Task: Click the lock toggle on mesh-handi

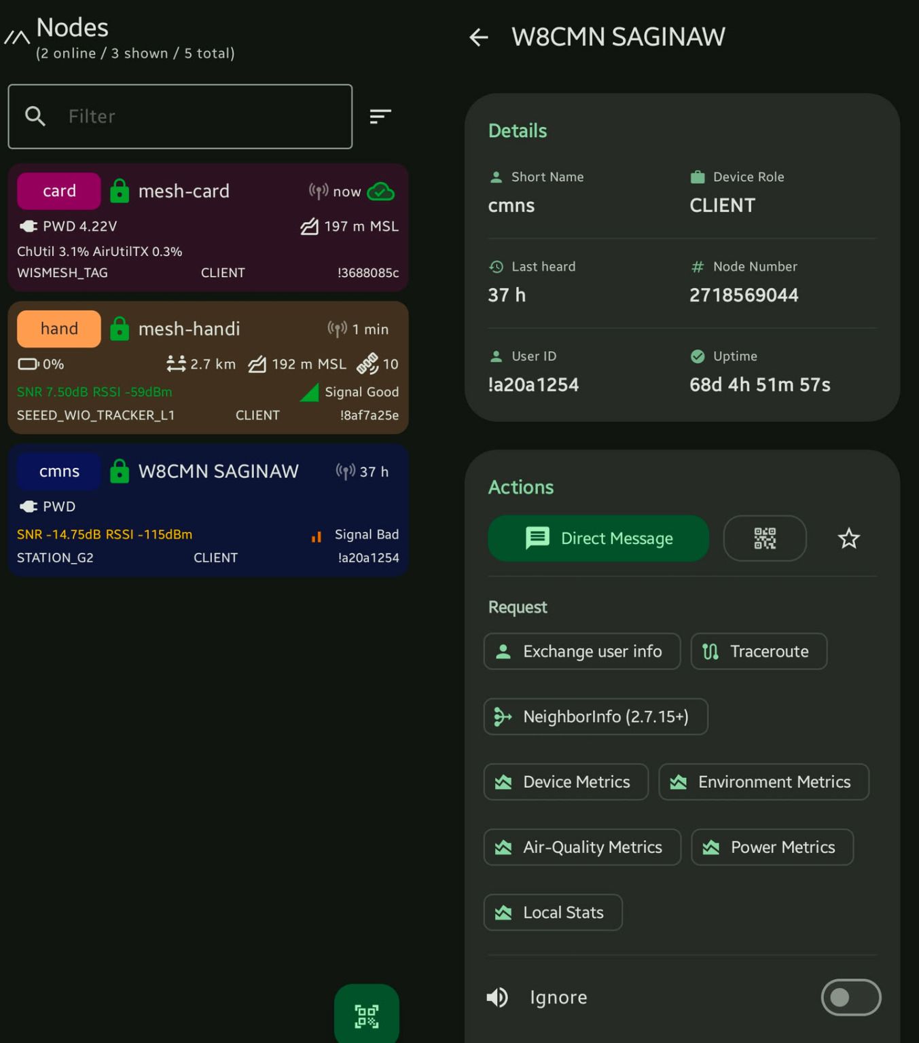Action: pos(120,329)
